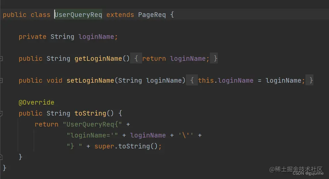The width and height of the screenshot is (329, 179).
Task: Click the extends keyword
Action: tap(120, 15)
